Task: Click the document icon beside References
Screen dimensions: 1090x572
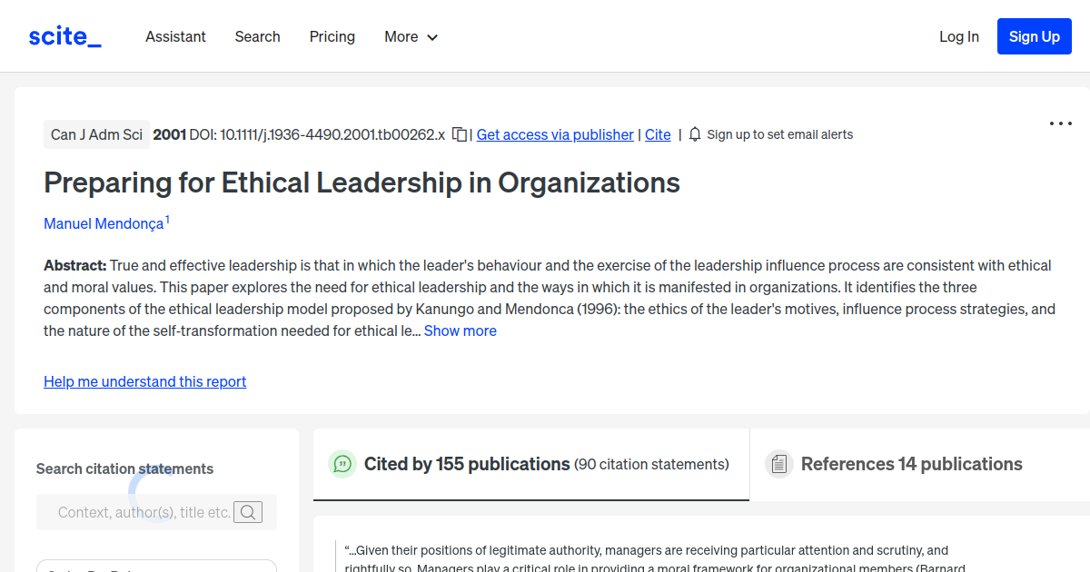Action: [779, 463]
